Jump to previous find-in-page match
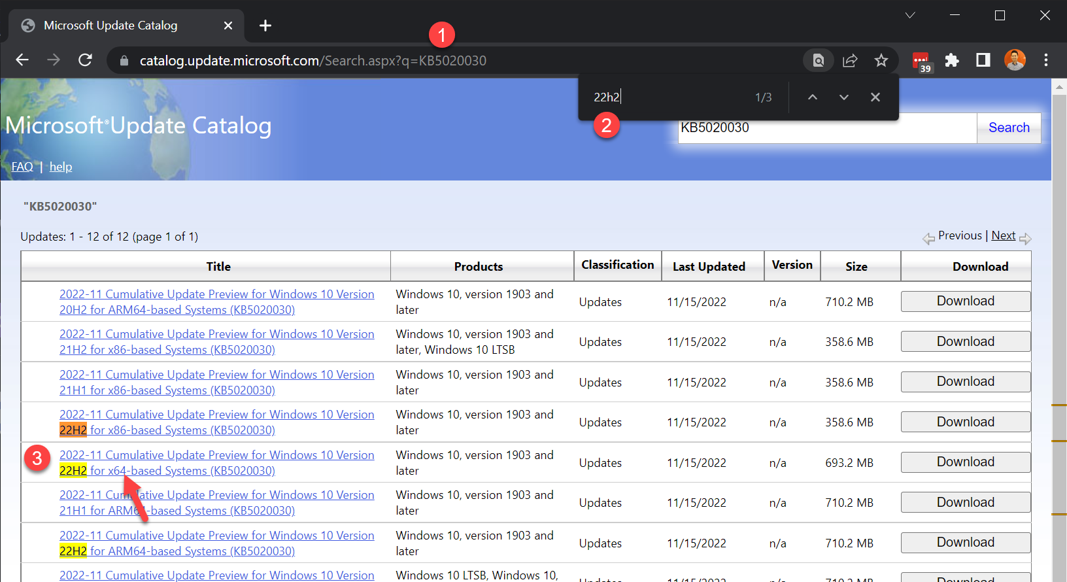1067x582 pixels. 813,97
